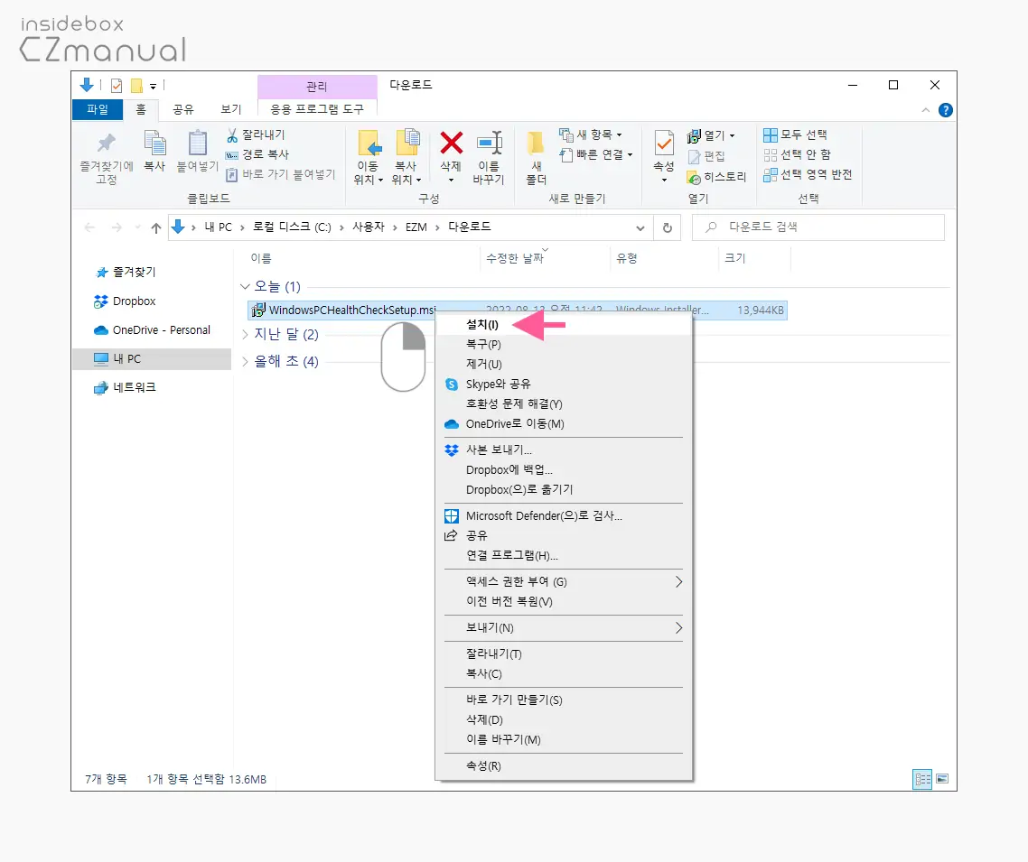Select OneDrive - Personal in the sidebar

pos(153,330)
